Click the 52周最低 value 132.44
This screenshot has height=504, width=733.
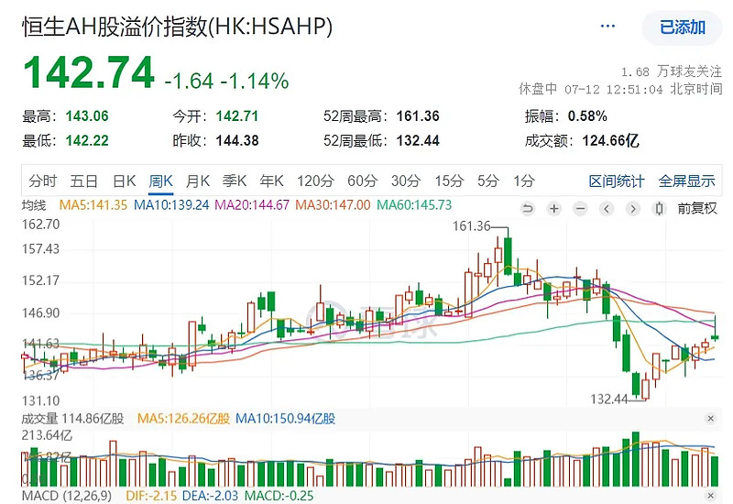coord(418,141)
